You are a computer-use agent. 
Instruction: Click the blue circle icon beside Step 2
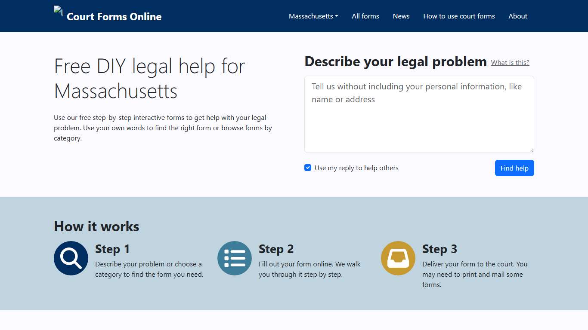coord(234,258)
